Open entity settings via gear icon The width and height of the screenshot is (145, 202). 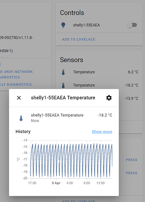109,98
